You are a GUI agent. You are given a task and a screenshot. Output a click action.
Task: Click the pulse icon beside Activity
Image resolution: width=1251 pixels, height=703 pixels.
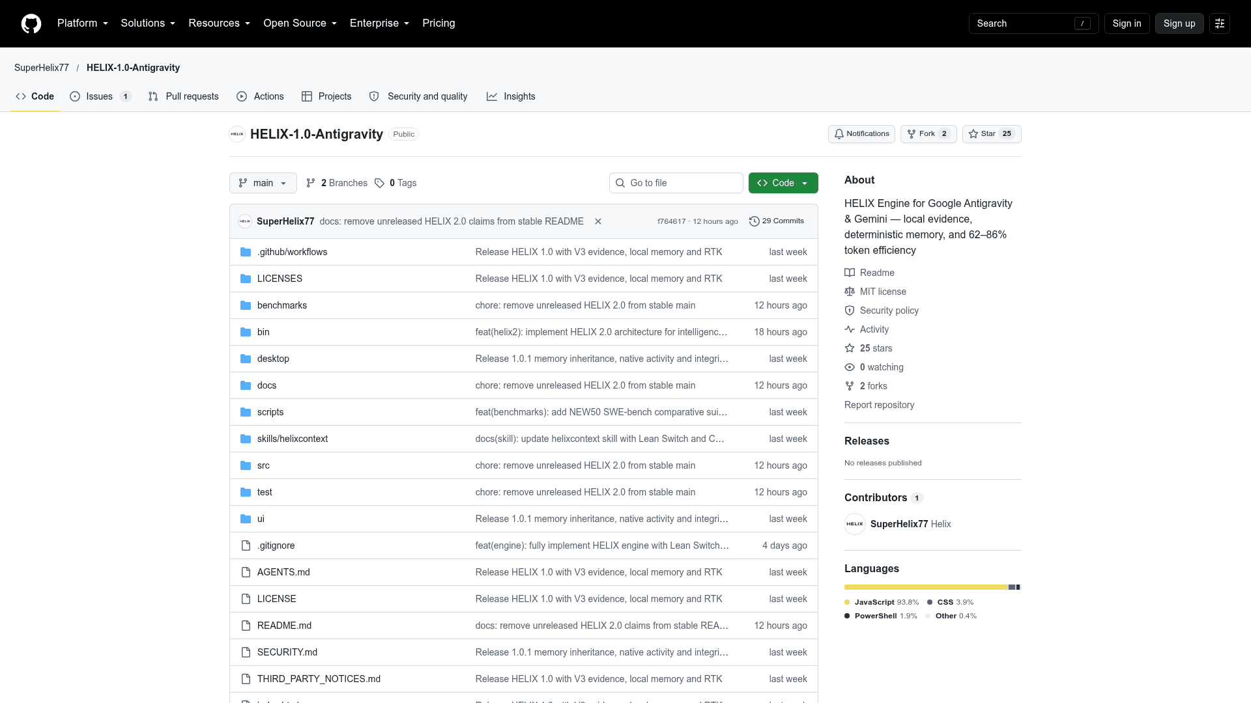click(850, 329)
